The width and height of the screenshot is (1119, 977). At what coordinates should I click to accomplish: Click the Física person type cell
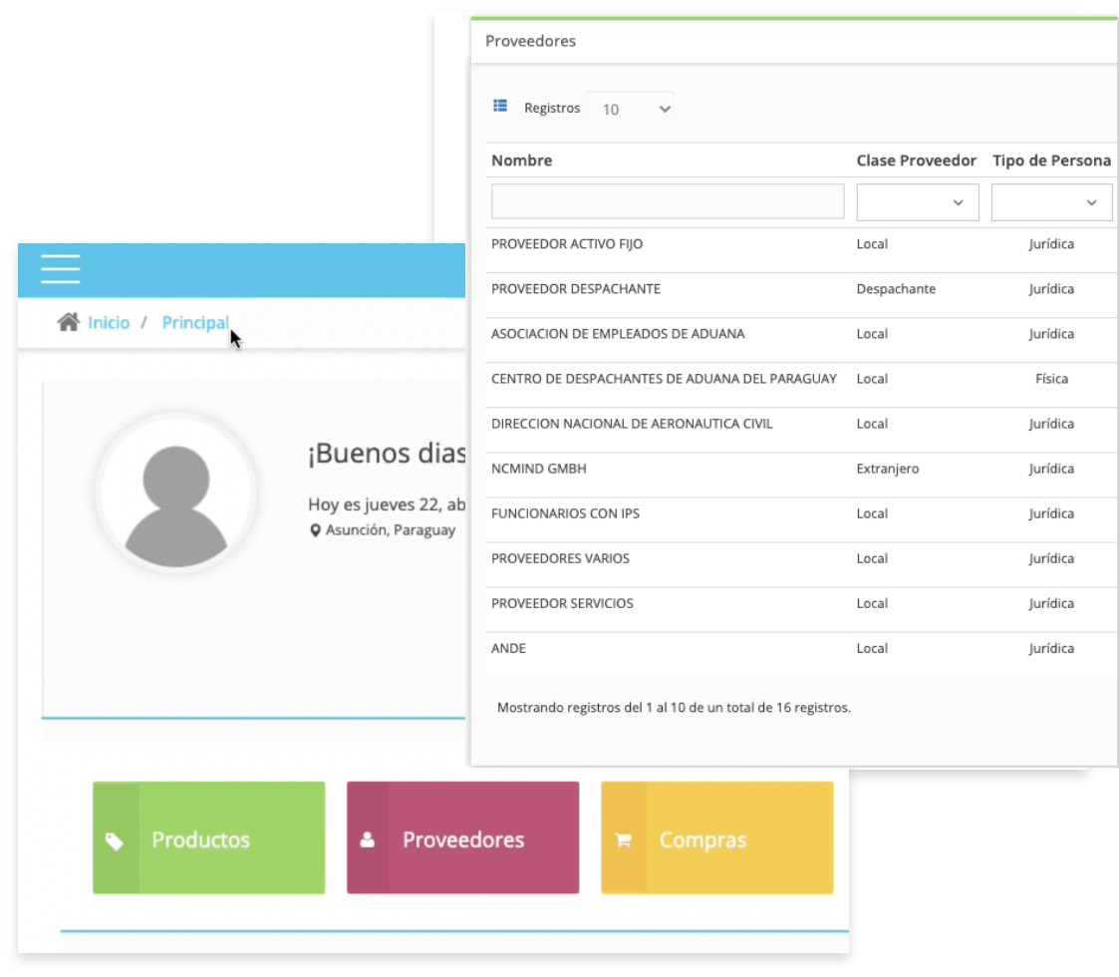tap(1052, 379)
